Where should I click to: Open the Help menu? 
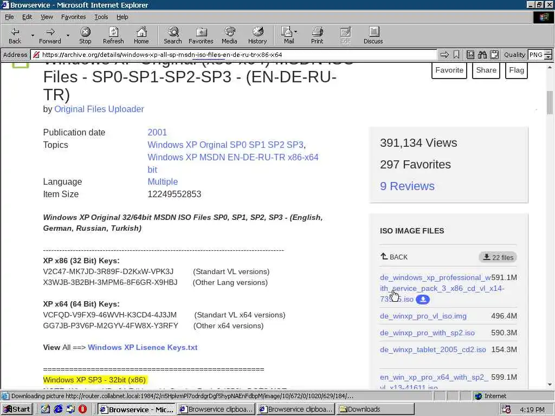point(122,17)
